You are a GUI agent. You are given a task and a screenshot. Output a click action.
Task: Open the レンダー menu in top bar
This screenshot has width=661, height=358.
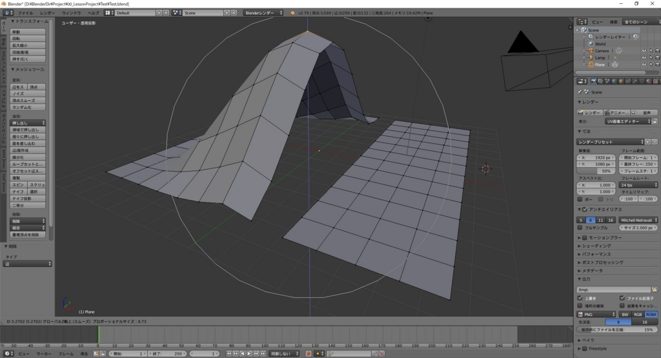[48, 13]
